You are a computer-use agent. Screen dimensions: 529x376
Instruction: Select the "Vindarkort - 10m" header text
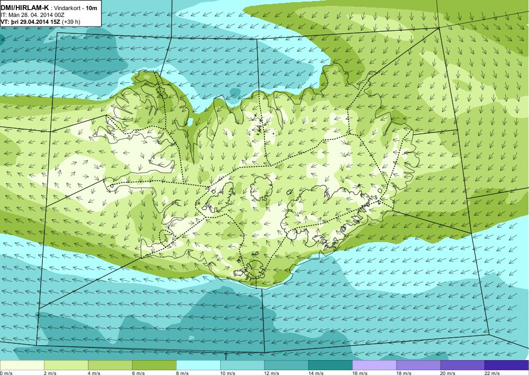tap(76, 8)
